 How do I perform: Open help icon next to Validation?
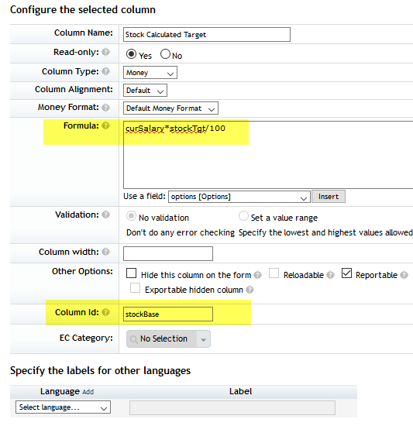click(105, 215)
